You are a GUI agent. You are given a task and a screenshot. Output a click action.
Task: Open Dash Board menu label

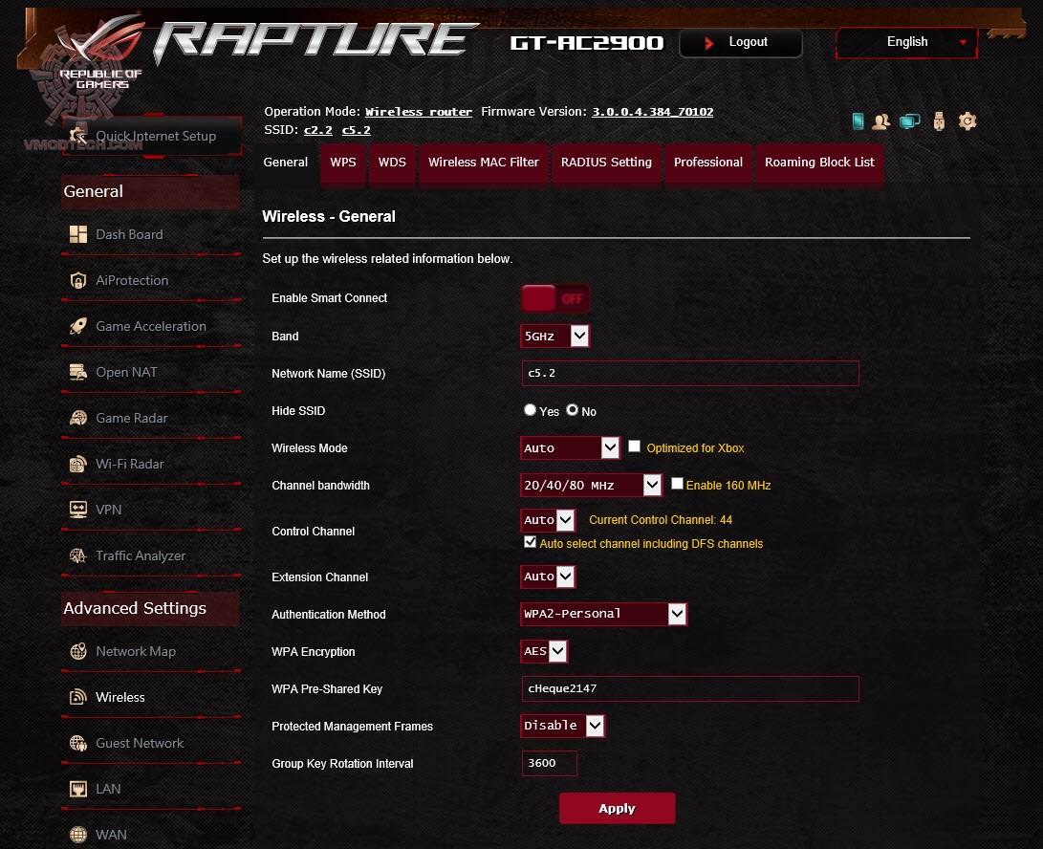pos(129,234)
